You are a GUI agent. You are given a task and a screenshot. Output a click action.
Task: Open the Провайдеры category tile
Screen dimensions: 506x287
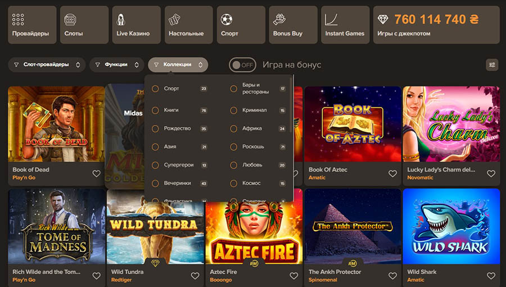tap(32, 25)
